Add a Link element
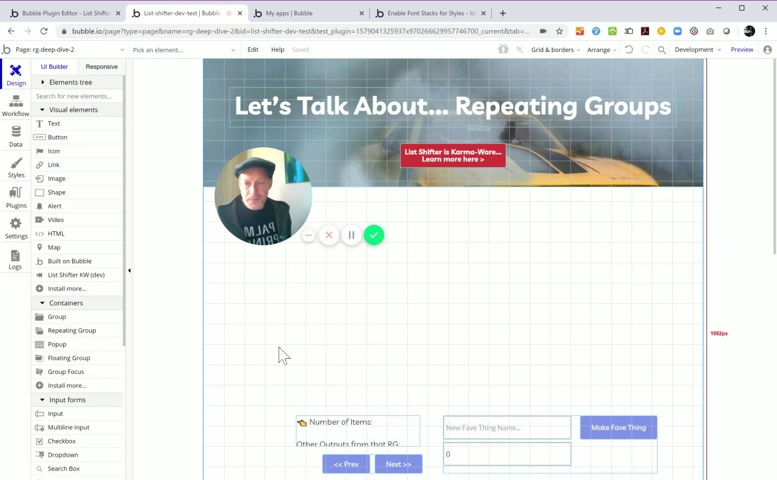The height and width of the screenshot is (480, 777). point(77,165)
